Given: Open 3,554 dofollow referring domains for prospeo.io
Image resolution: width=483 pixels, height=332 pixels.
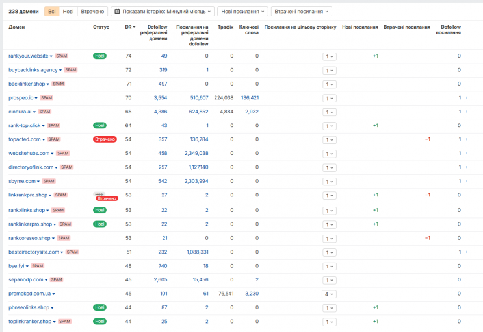Looking at the screenshot, I should point(161,98).
